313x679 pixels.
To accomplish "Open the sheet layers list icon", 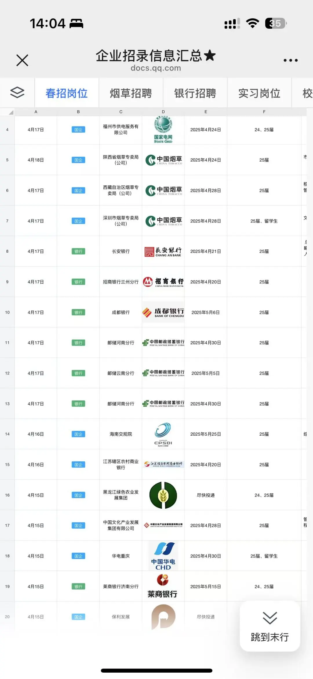I will (x=17, y=93).
